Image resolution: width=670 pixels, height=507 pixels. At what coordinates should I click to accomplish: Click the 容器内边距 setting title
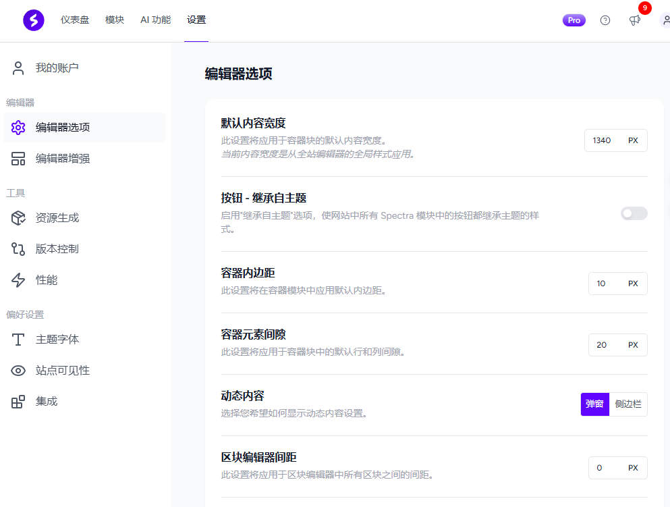248,273
